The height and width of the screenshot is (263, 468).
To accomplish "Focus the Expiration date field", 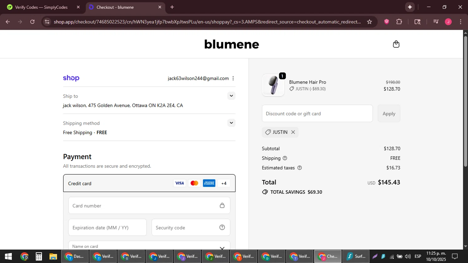I will click(107, 227).
